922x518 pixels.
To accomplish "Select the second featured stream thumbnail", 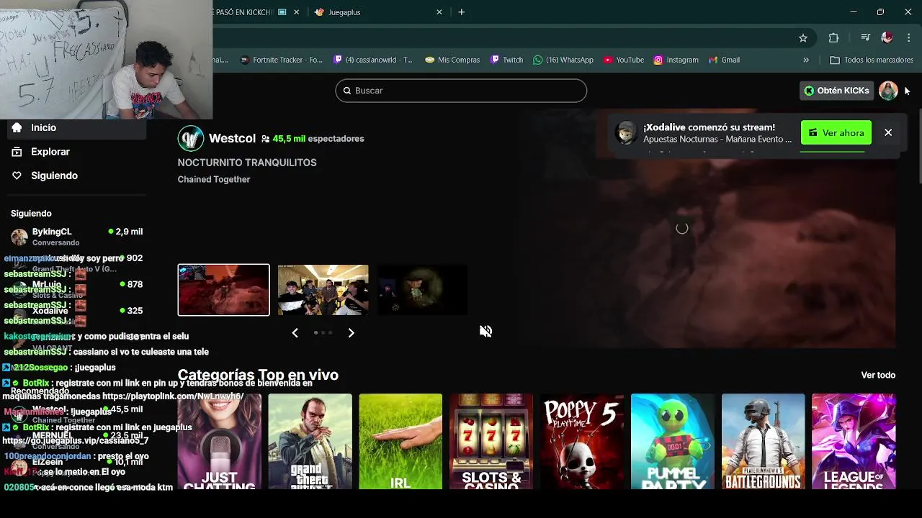I will [323, 290].
